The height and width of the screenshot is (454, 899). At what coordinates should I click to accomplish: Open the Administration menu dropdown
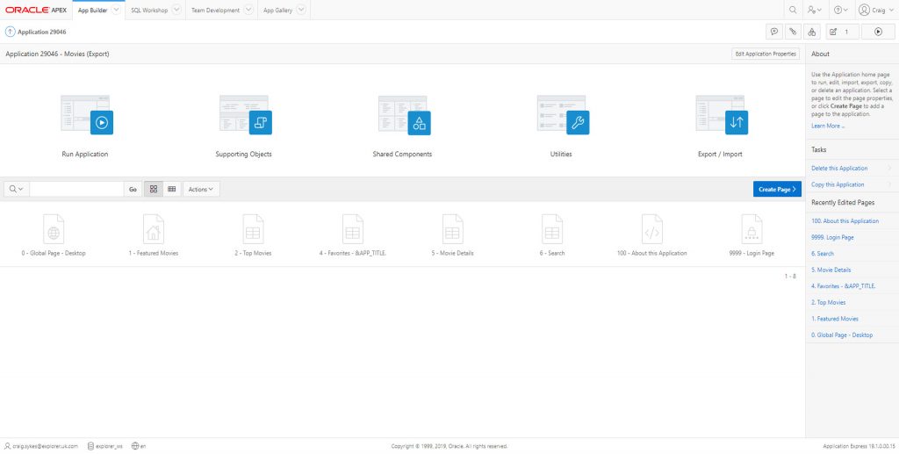point(814,10)
